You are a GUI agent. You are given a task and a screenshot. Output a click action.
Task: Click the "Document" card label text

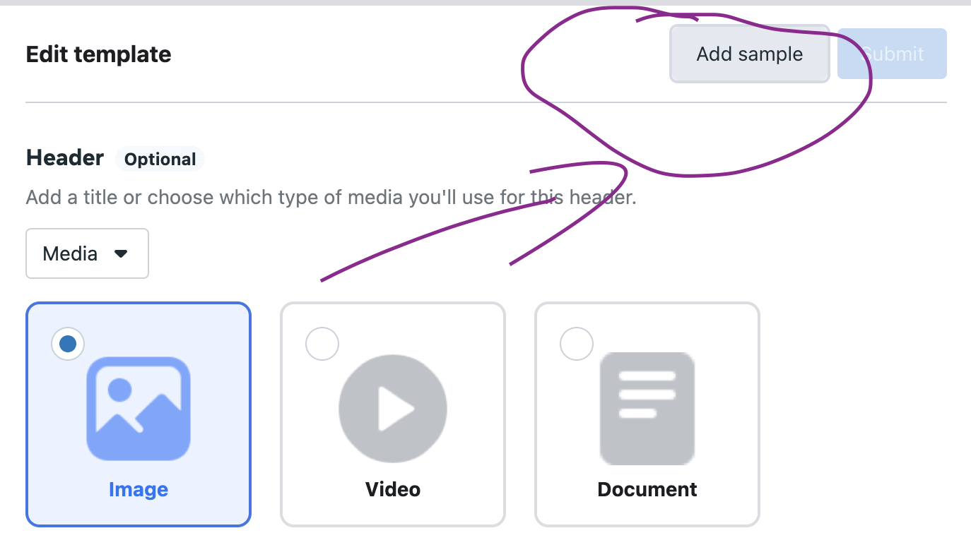[647, 490]
